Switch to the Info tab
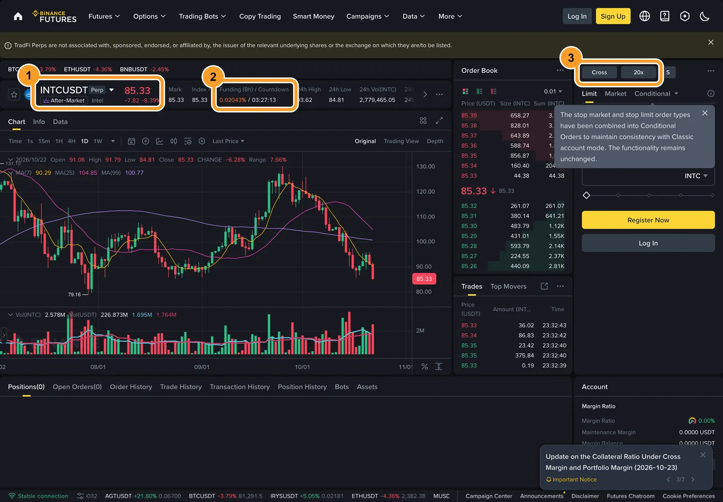The image size is (723, 502). point(39,122)
